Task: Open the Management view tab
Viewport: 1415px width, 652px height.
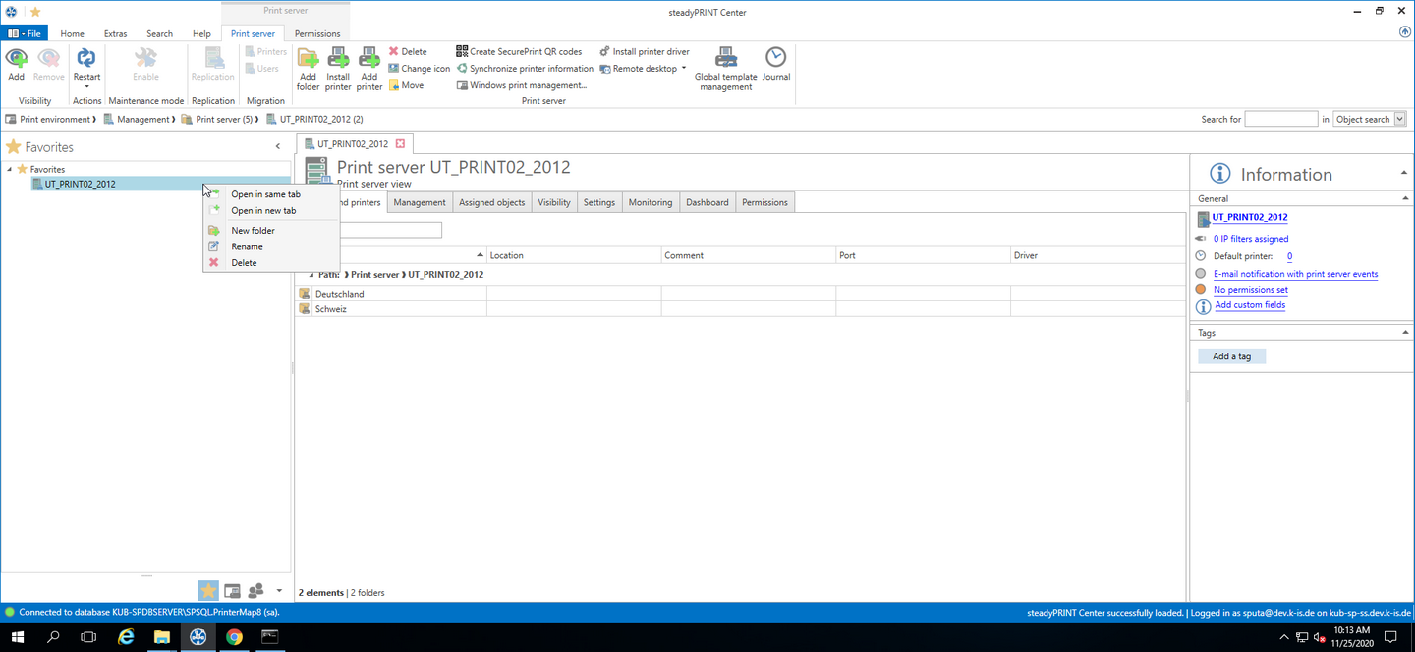Action: coord(420,202)
